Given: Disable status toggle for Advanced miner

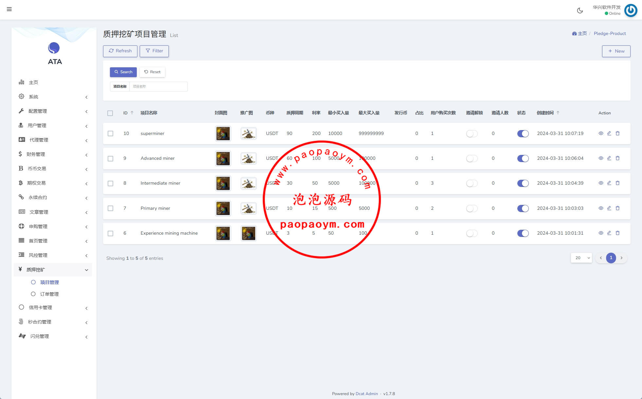Looking at the screenshot, I should [x=523, y=158].
